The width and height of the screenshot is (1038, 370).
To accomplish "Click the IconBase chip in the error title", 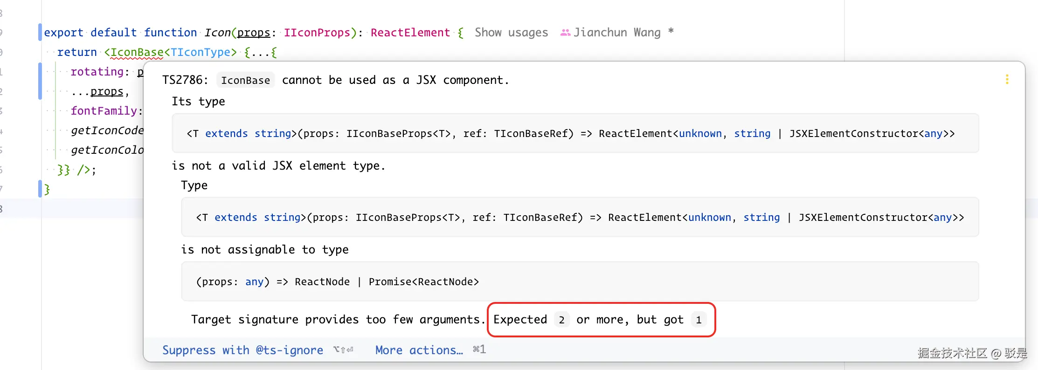I will tap(245, 80).
